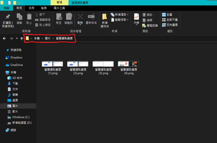Viewport: 217px width, 143px height.
Task: Click 反向選擇 to invert selection
Action: [x=164, y=25]
